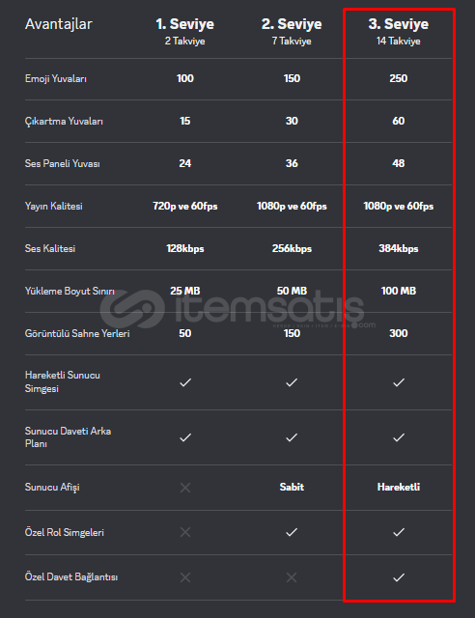Click the Level 3 checkmark for Sunucu Daveti Arka Planı

pyautogui.click(x=399, y=437)
